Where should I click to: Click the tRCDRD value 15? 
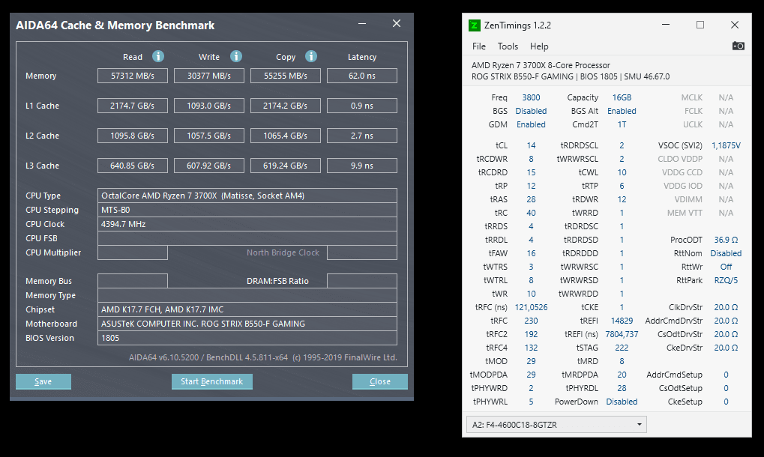click(531, 172)
